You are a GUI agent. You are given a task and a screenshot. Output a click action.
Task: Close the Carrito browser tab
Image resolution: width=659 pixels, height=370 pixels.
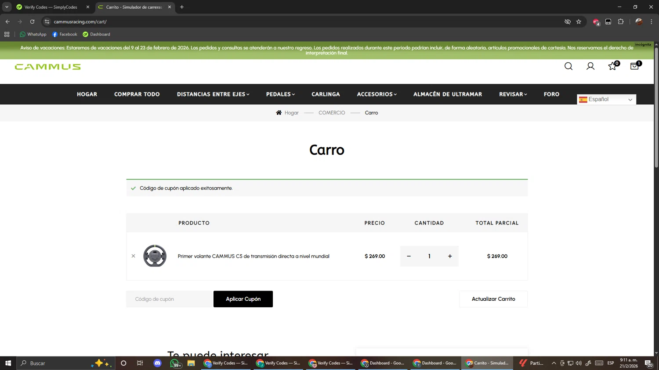pos(170,7)
